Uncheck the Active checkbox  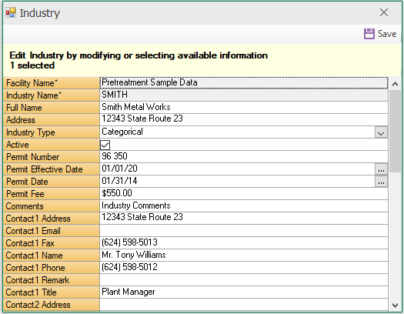[x=105, y=145]
